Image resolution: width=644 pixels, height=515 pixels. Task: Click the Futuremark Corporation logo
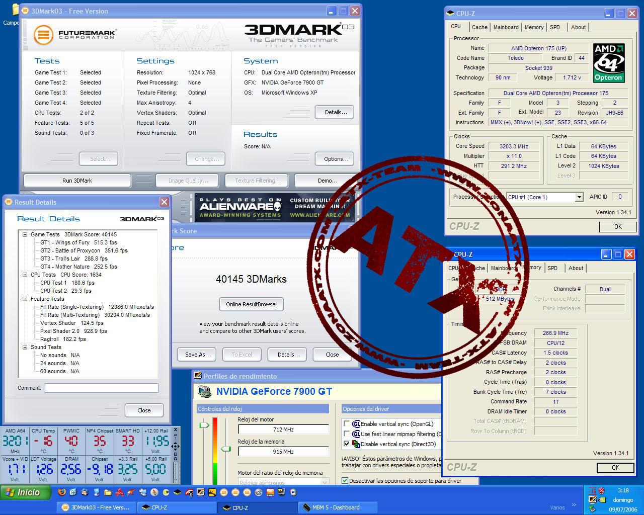click(x=75, y=34)
